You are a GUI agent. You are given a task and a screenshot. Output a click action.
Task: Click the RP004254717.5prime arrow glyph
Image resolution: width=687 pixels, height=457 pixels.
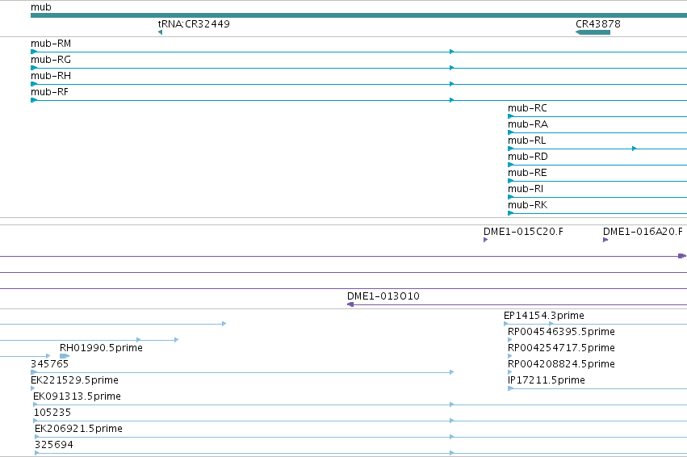click(510, 356)
